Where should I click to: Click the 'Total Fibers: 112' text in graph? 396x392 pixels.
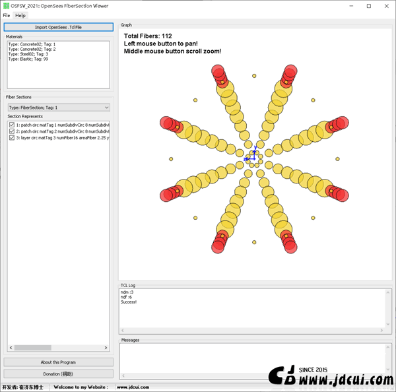[x=148, y=36]
